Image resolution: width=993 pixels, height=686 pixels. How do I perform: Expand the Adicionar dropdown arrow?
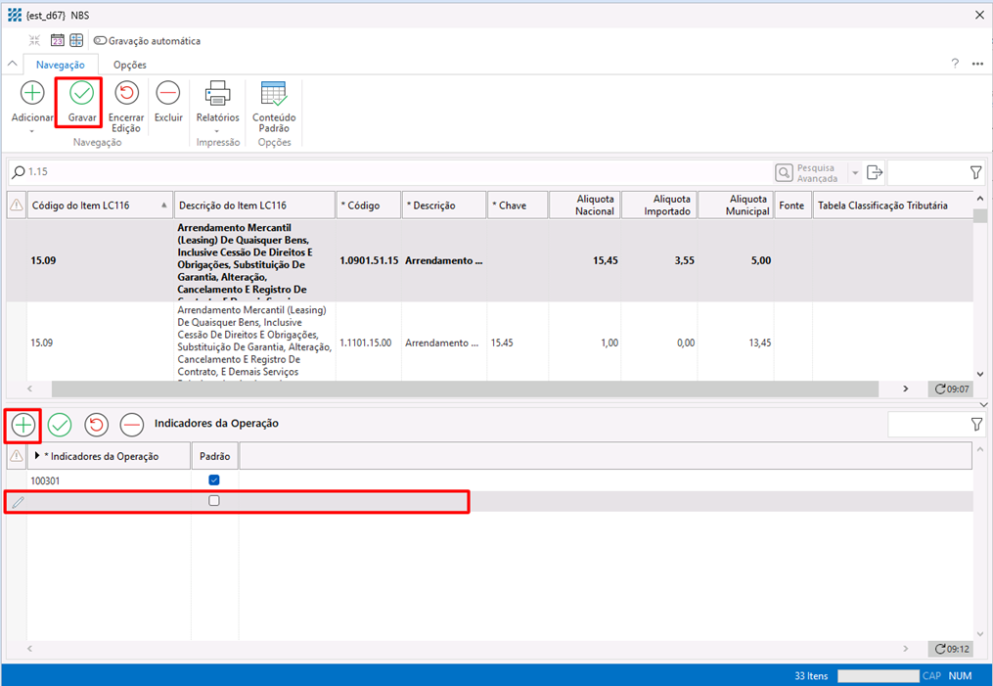(x=32, y=130)
